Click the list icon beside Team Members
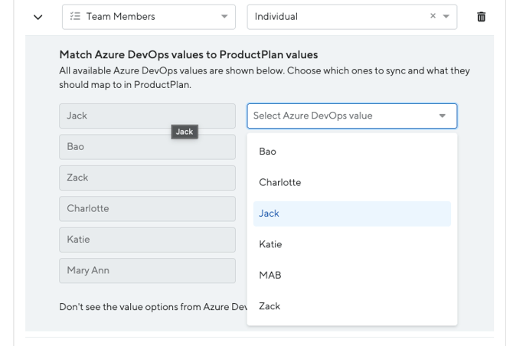 [x=75, y=17]
